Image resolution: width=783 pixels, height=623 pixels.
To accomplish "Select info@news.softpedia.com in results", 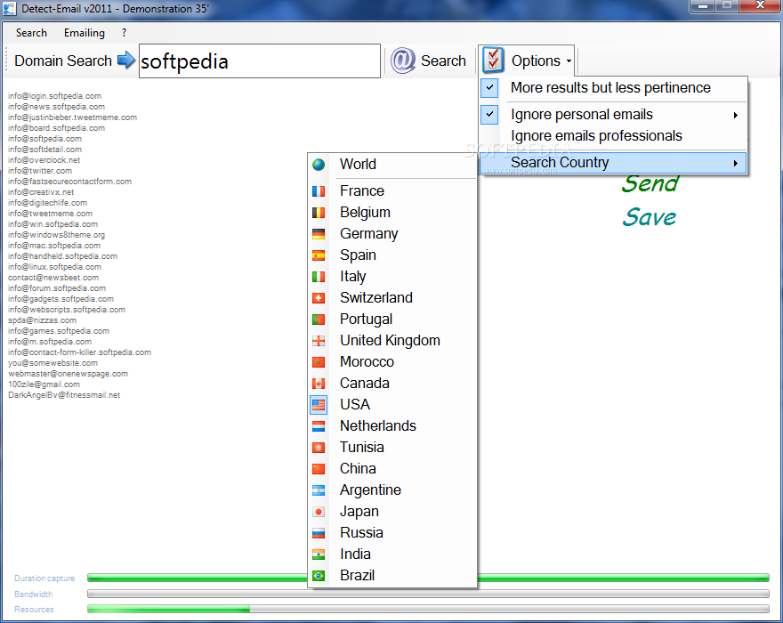I will tap(56, 107).
